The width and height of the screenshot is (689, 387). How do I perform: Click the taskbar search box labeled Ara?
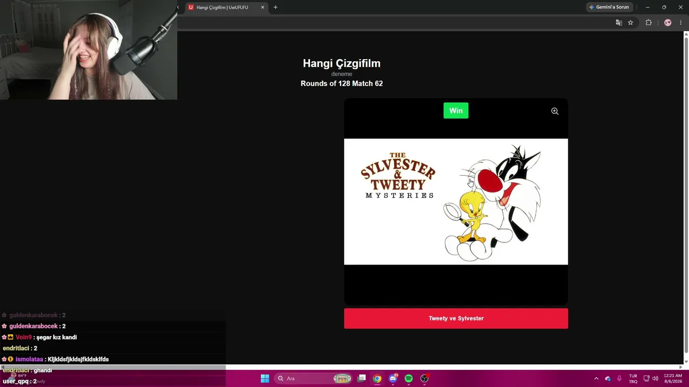(314, 378)
